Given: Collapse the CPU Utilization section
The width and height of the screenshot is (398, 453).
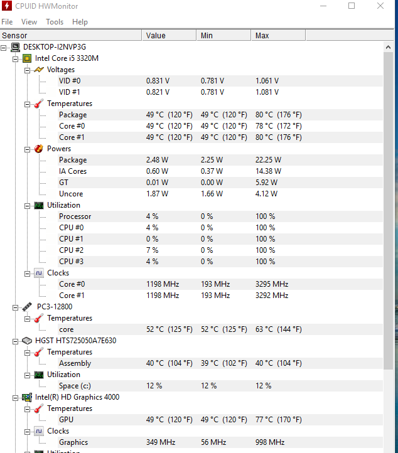Looking at the screenshot, I should (x=27, y=206).
